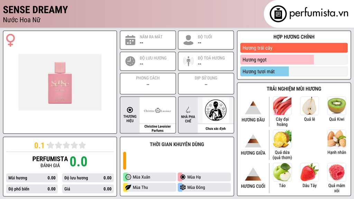Click the sillage icon beside Độ toả hương
Viewport: 354px width, 199px height.
[188, 61]
